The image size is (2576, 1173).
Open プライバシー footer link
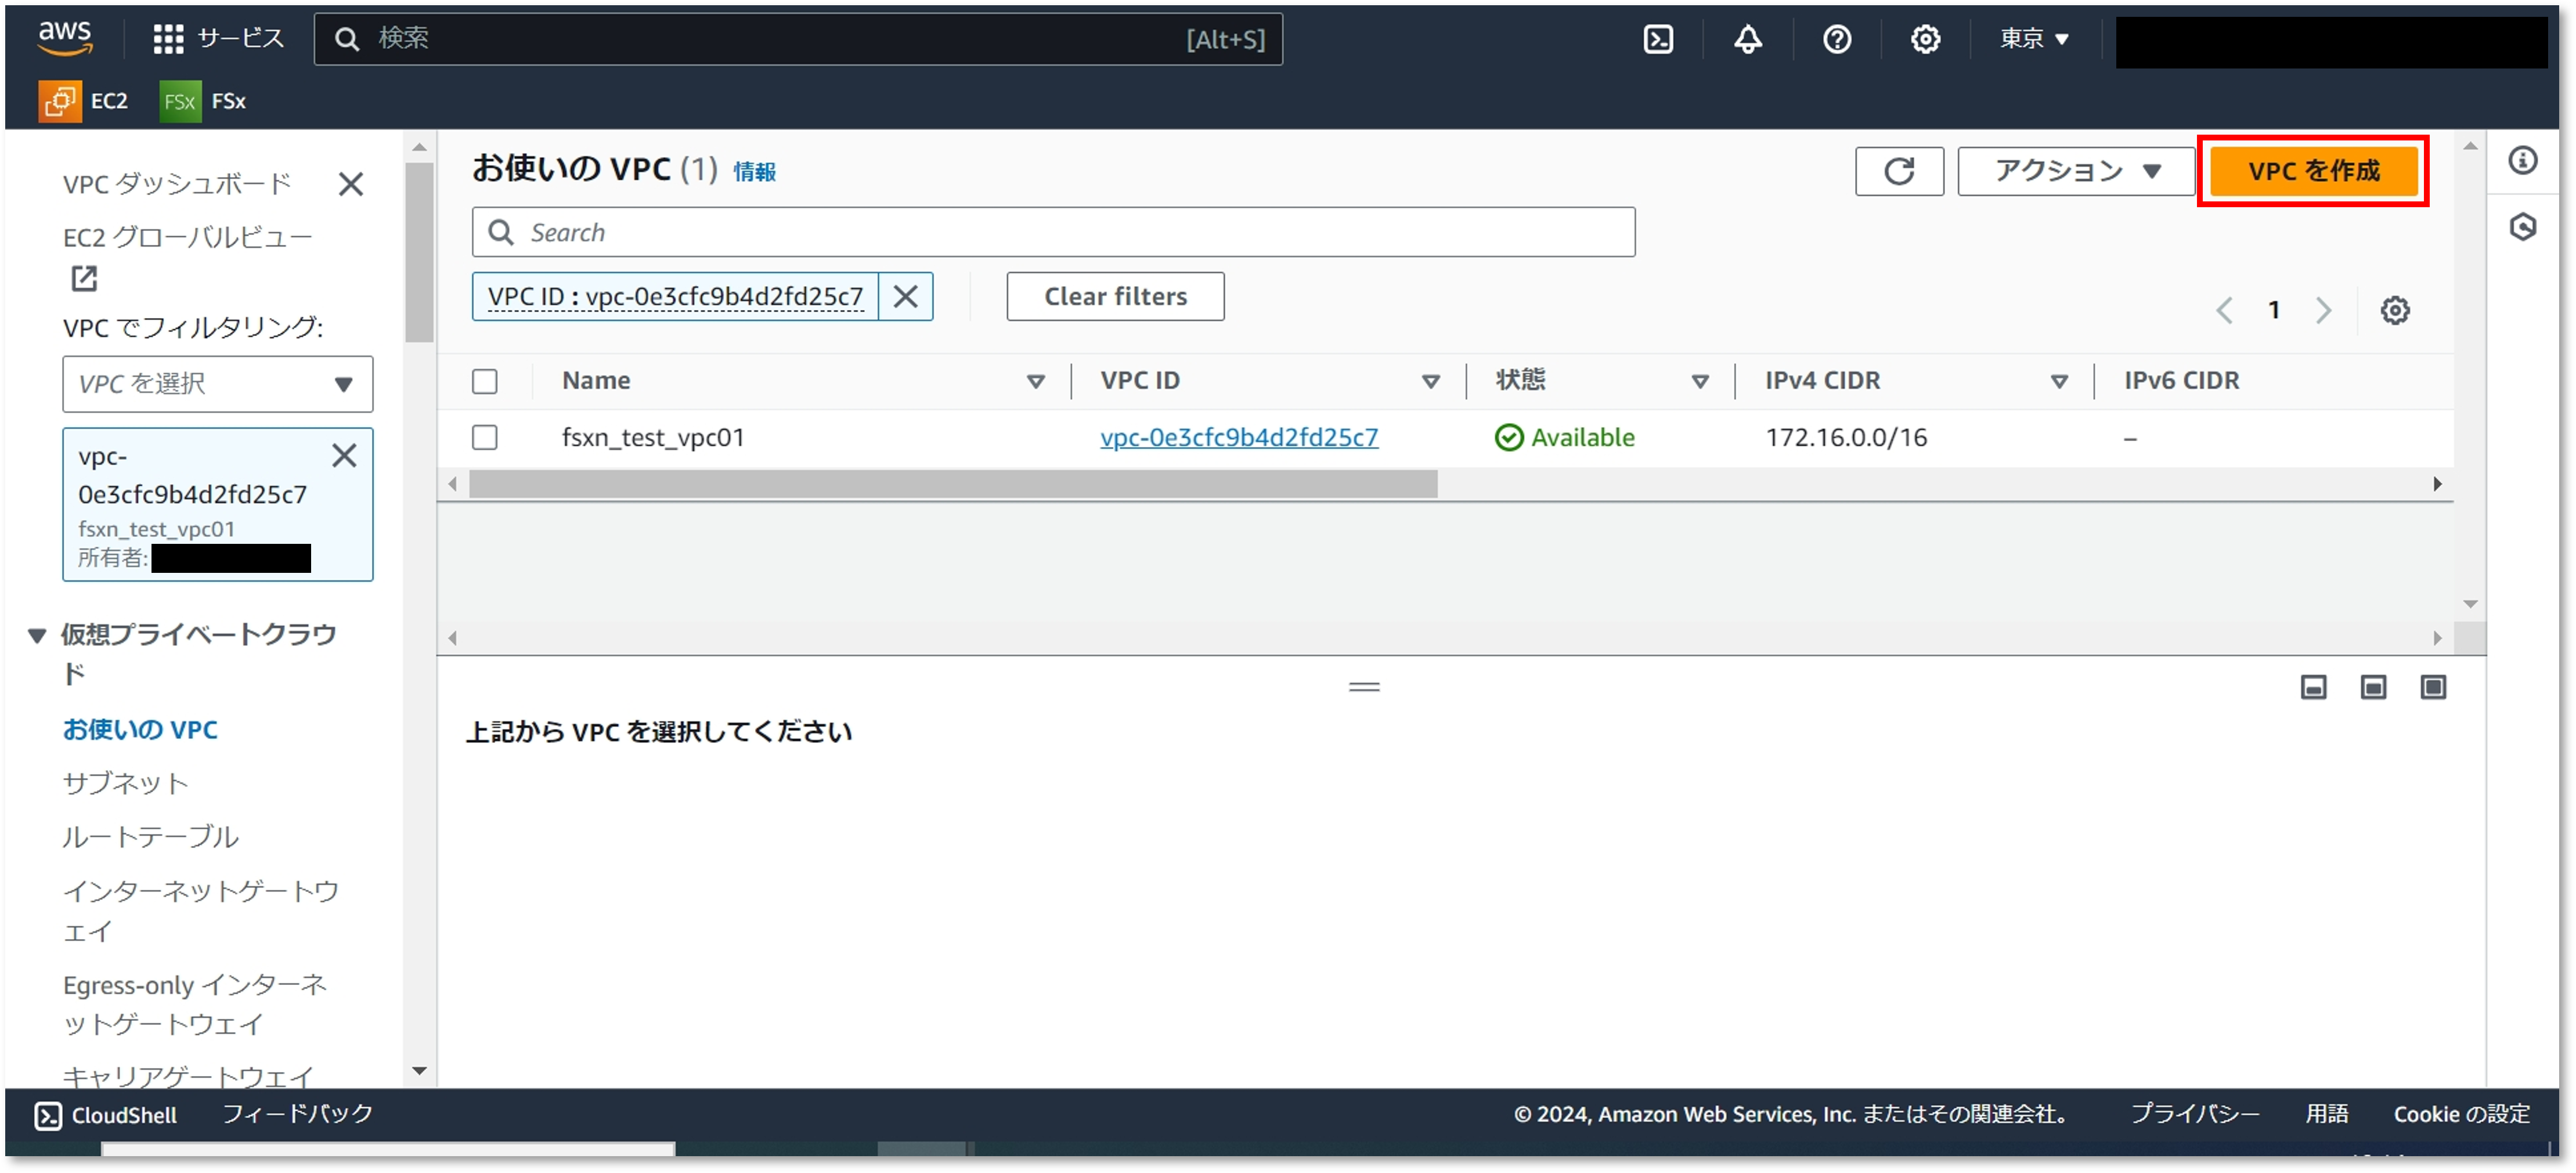[x=2194, y=1114]
